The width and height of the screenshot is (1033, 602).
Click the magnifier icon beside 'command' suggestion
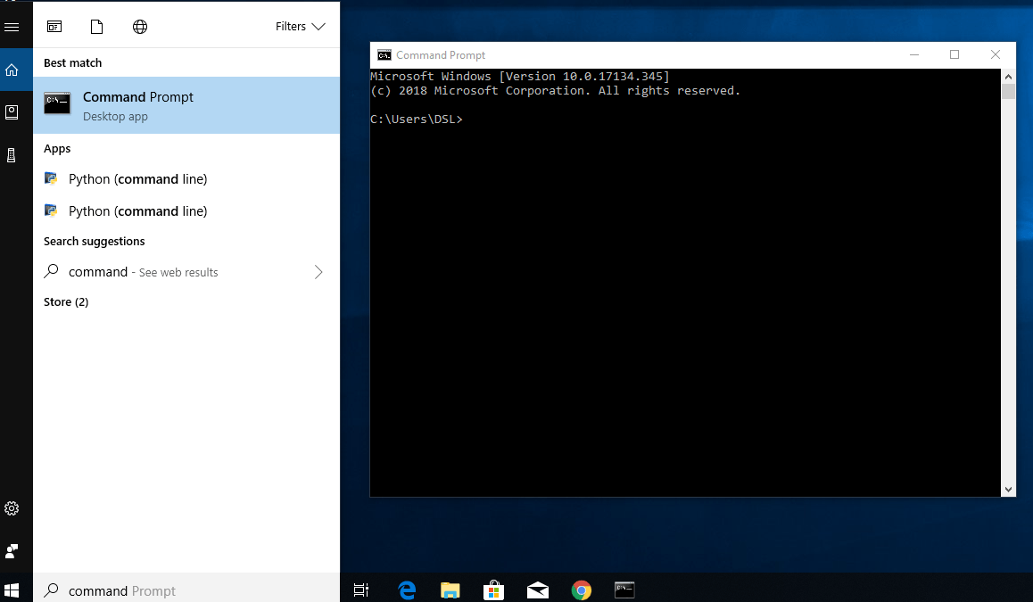pyautogui.click(x=51, y=271)
